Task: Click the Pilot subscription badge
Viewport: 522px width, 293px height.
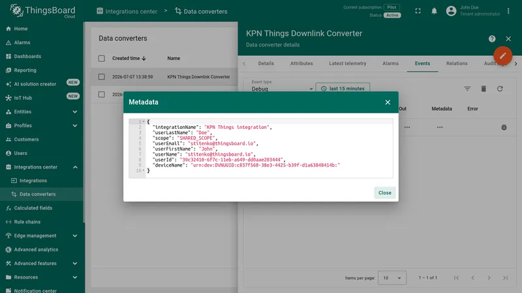Action: coord(392,7)
